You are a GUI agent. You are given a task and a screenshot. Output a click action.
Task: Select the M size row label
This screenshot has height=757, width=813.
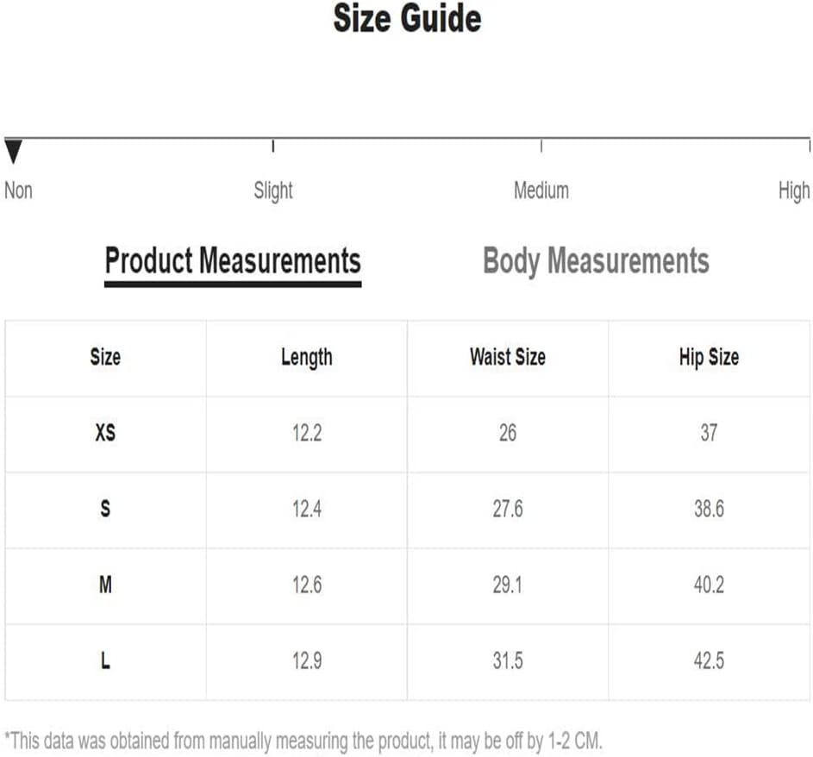click(x=105, y=585)
